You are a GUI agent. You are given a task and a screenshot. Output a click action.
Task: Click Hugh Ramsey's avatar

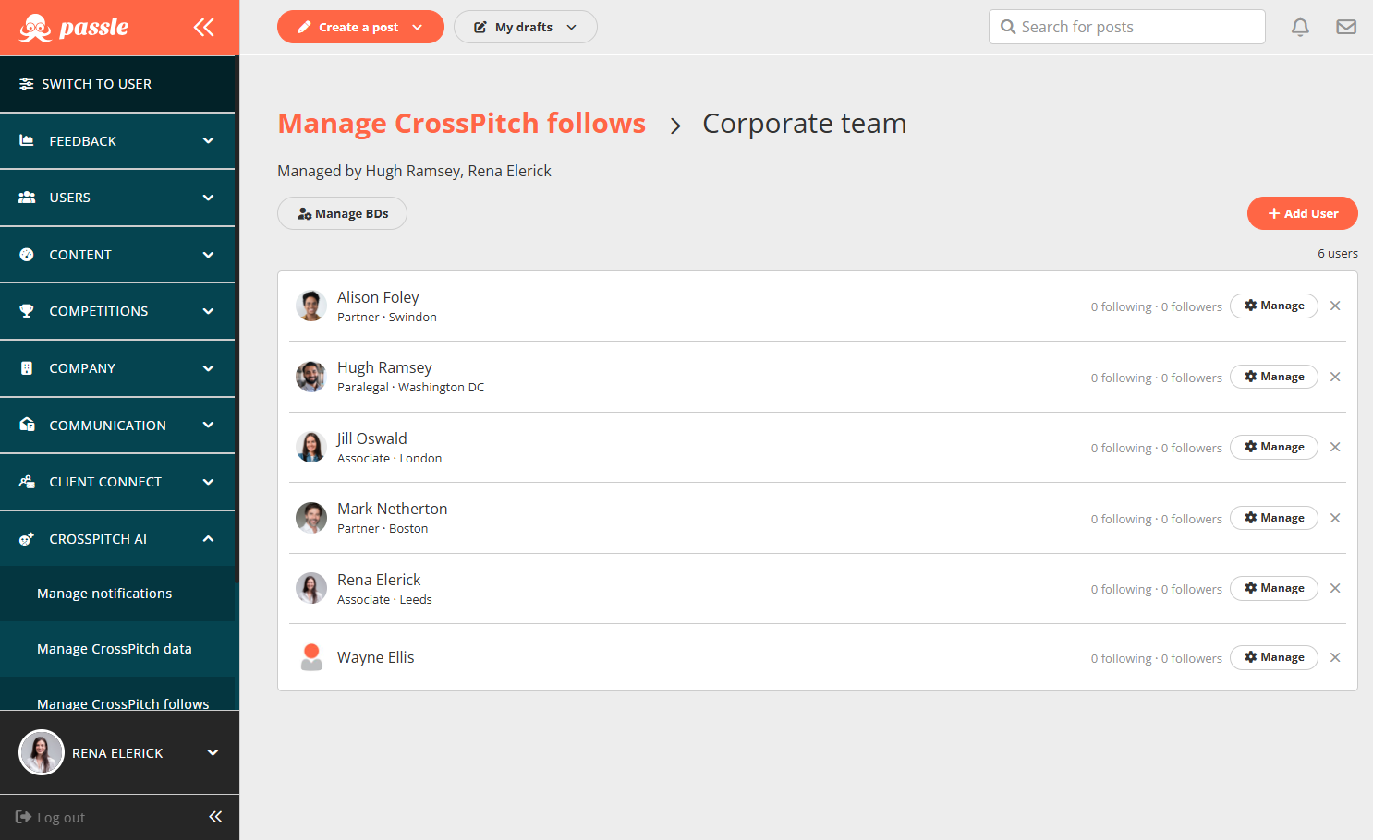click(x=311, y=377)
